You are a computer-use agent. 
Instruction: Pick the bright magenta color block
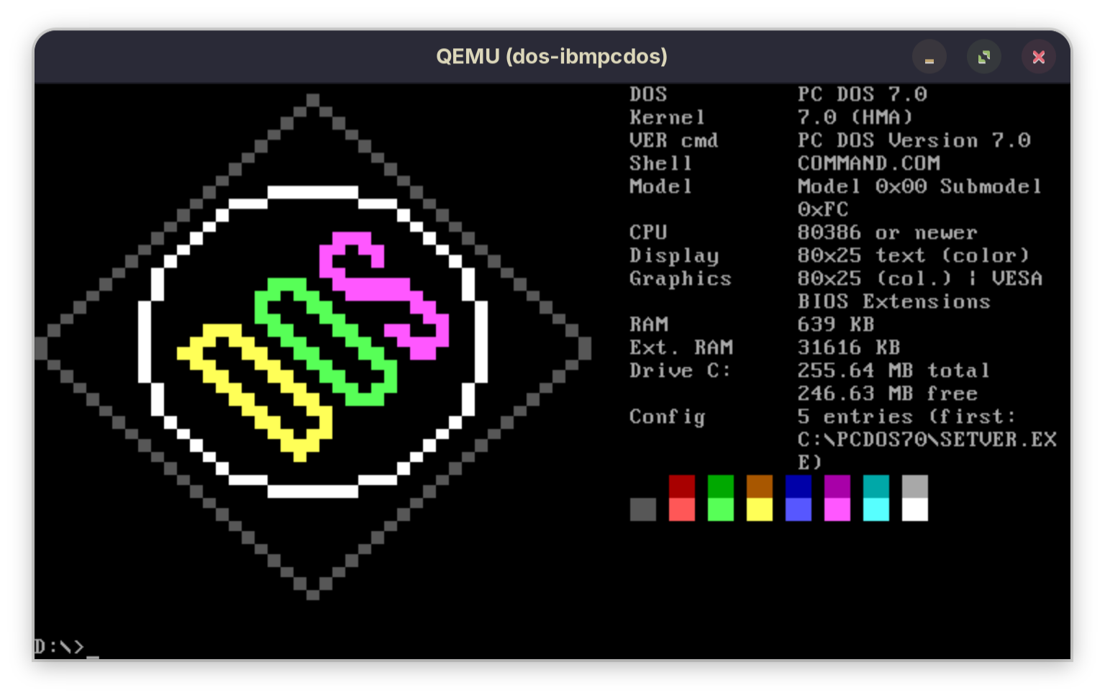pos(837,509)
